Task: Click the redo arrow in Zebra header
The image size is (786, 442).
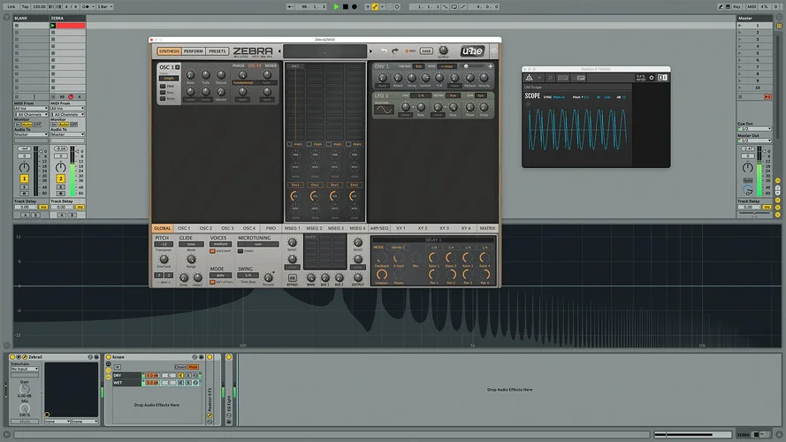Action: point(396,51)
